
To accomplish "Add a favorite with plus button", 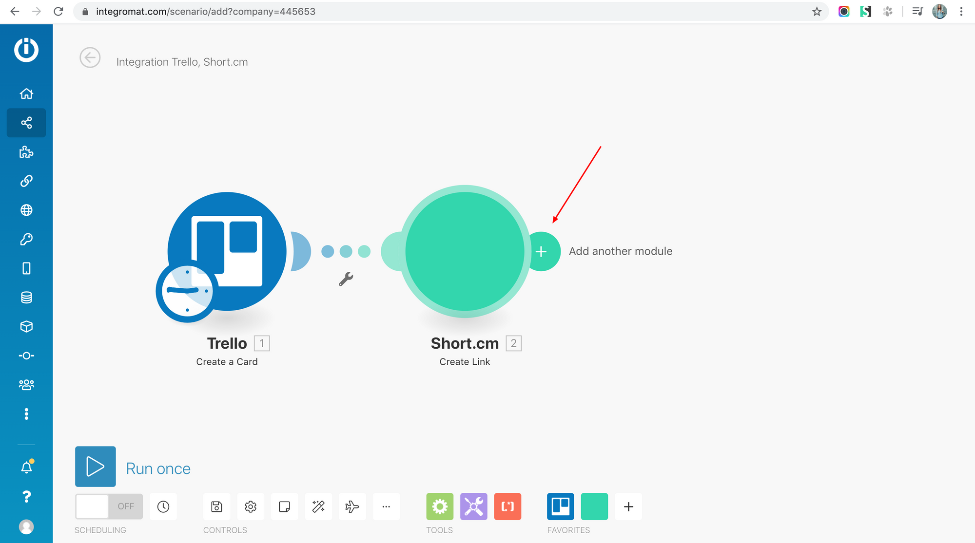I will coord(628,506).
